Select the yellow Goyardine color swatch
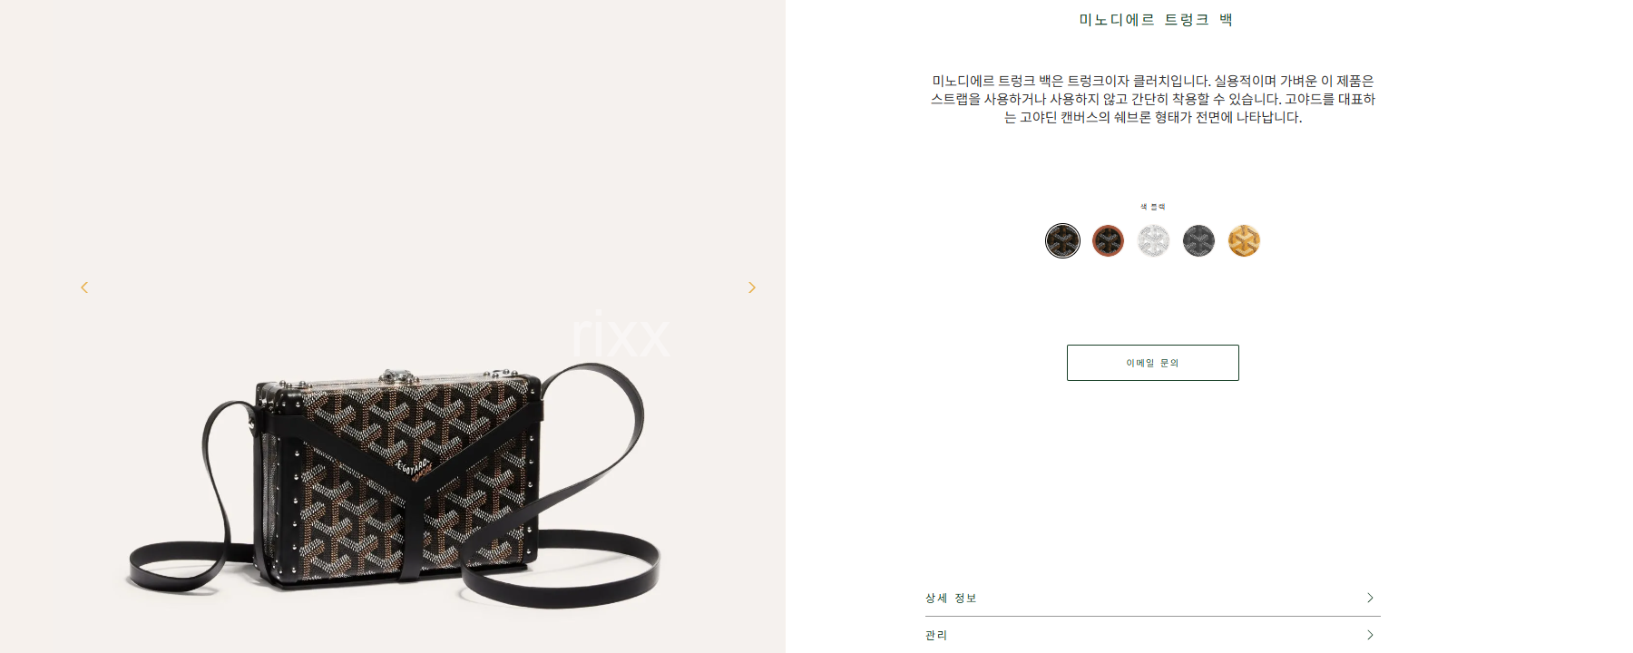 1244,241
